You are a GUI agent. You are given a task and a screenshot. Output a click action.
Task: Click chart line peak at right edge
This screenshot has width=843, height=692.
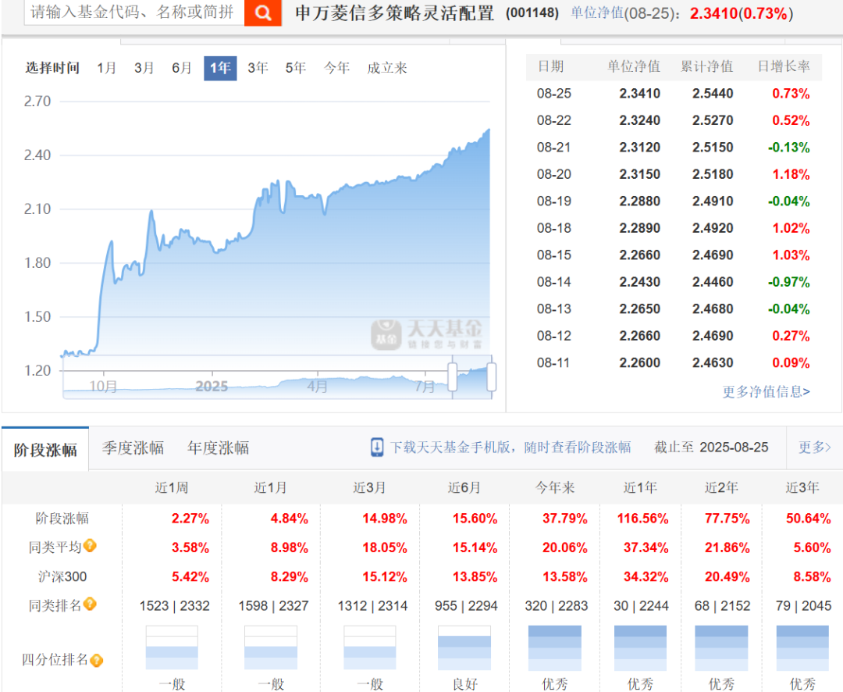[488, 130]
